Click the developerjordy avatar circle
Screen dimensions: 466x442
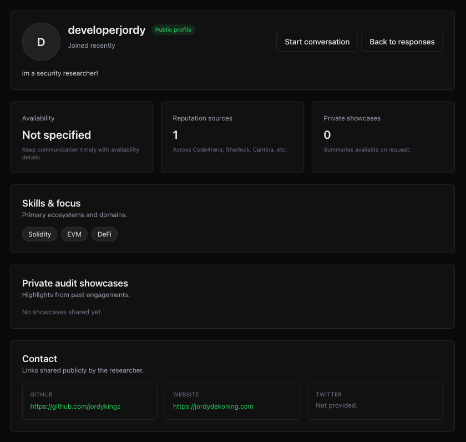[41, 41]
